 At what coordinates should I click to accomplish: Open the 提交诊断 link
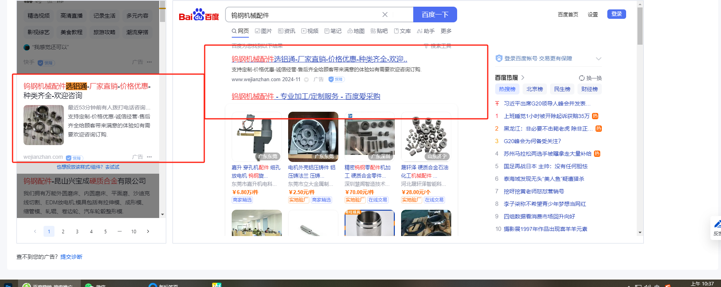pyautogui.click(x=71, y=257)
